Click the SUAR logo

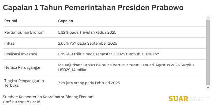[x=179, y=99]
